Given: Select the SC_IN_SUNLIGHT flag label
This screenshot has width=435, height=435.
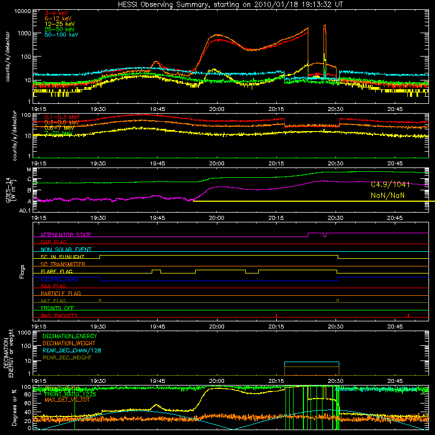Looking at the screenshot, I should 63,257.
